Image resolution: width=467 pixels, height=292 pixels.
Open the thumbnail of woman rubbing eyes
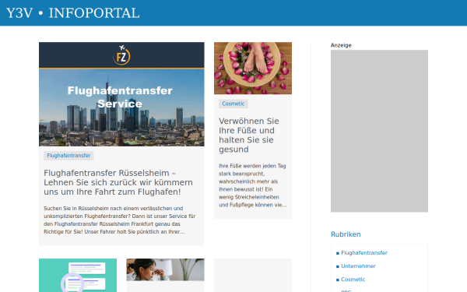(165, 269)
